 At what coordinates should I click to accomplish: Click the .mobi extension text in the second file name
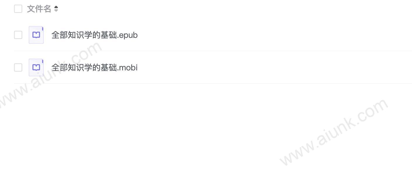point(127,68)
